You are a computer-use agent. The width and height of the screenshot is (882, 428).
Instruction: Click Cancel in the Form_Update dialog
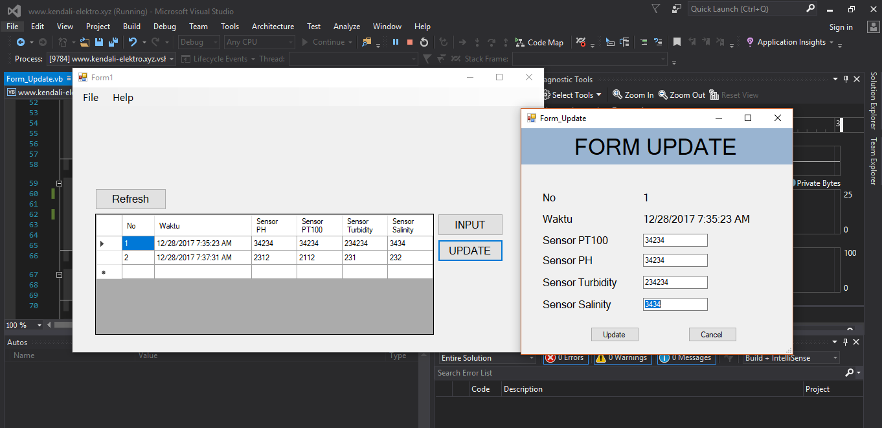[712, 335]
